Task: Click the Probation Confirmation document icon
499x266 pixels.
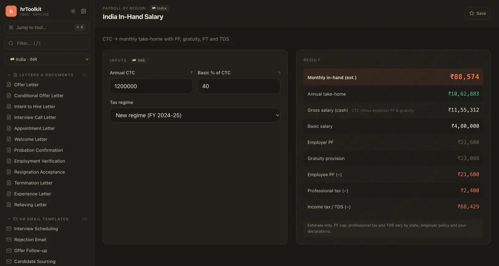Action: [x=9, y=150]
